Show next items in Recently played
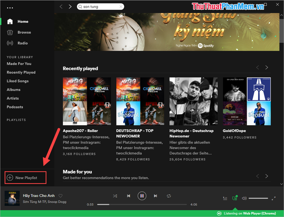The height and width of the screenshot is (217, 284). click(x=267, y=67)
